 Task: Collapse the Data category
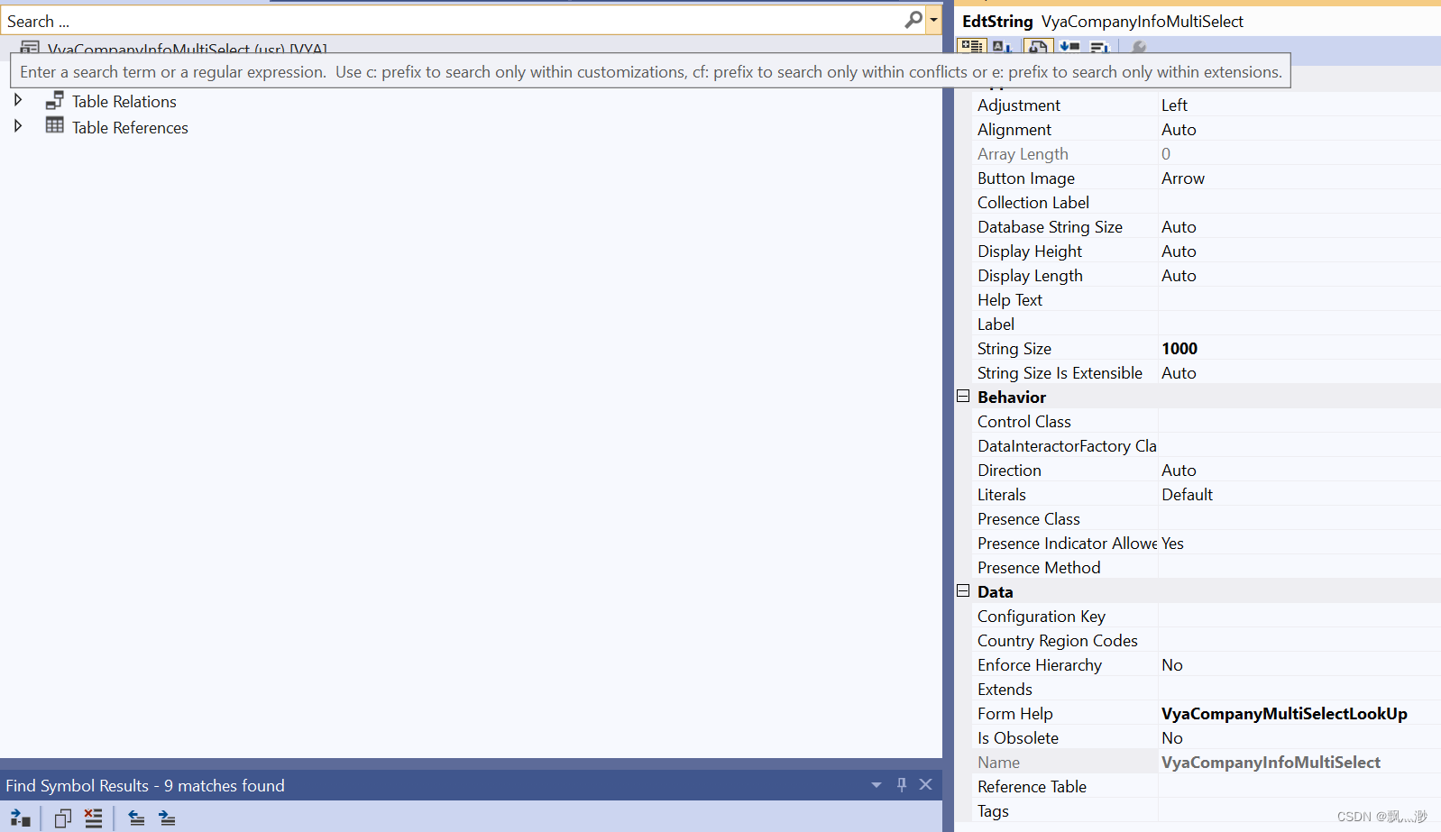tap(963, 591)
